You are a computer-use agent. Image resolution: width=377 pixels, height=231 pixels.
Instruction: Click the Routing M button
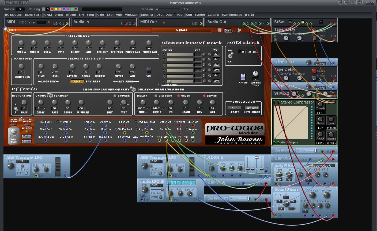pyautogui.click(x=76, y=9)
